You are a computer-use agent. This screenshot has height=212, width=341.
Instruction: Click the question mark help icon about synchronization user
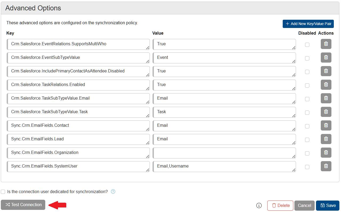(113, 191)
